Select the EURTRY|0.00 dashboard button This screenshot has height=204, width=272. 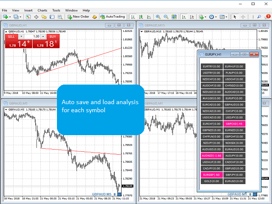[x=212, y=66]
